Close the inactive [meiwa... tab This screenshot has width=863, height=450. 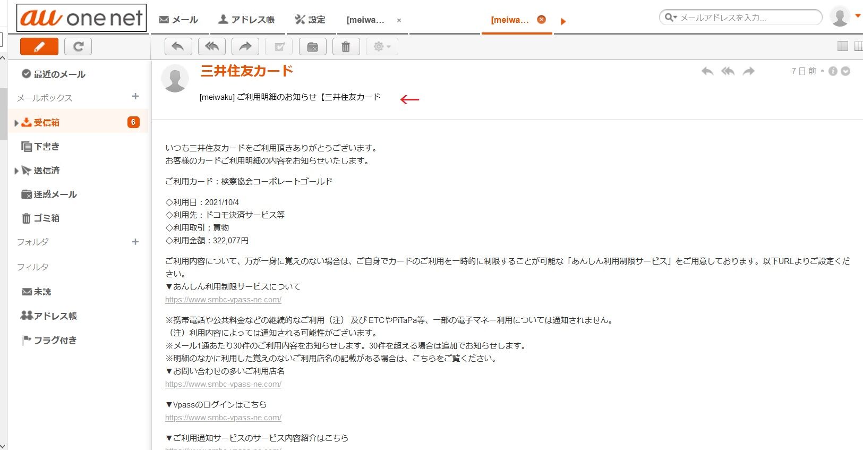(x=399, y=21)
